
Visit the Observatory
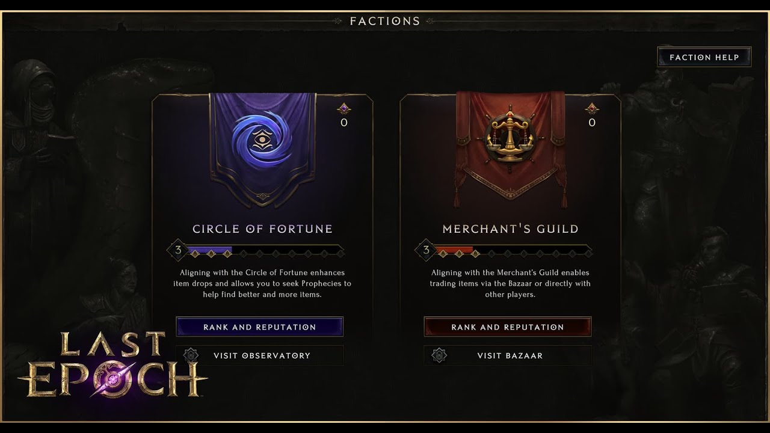tap(259, 355)
